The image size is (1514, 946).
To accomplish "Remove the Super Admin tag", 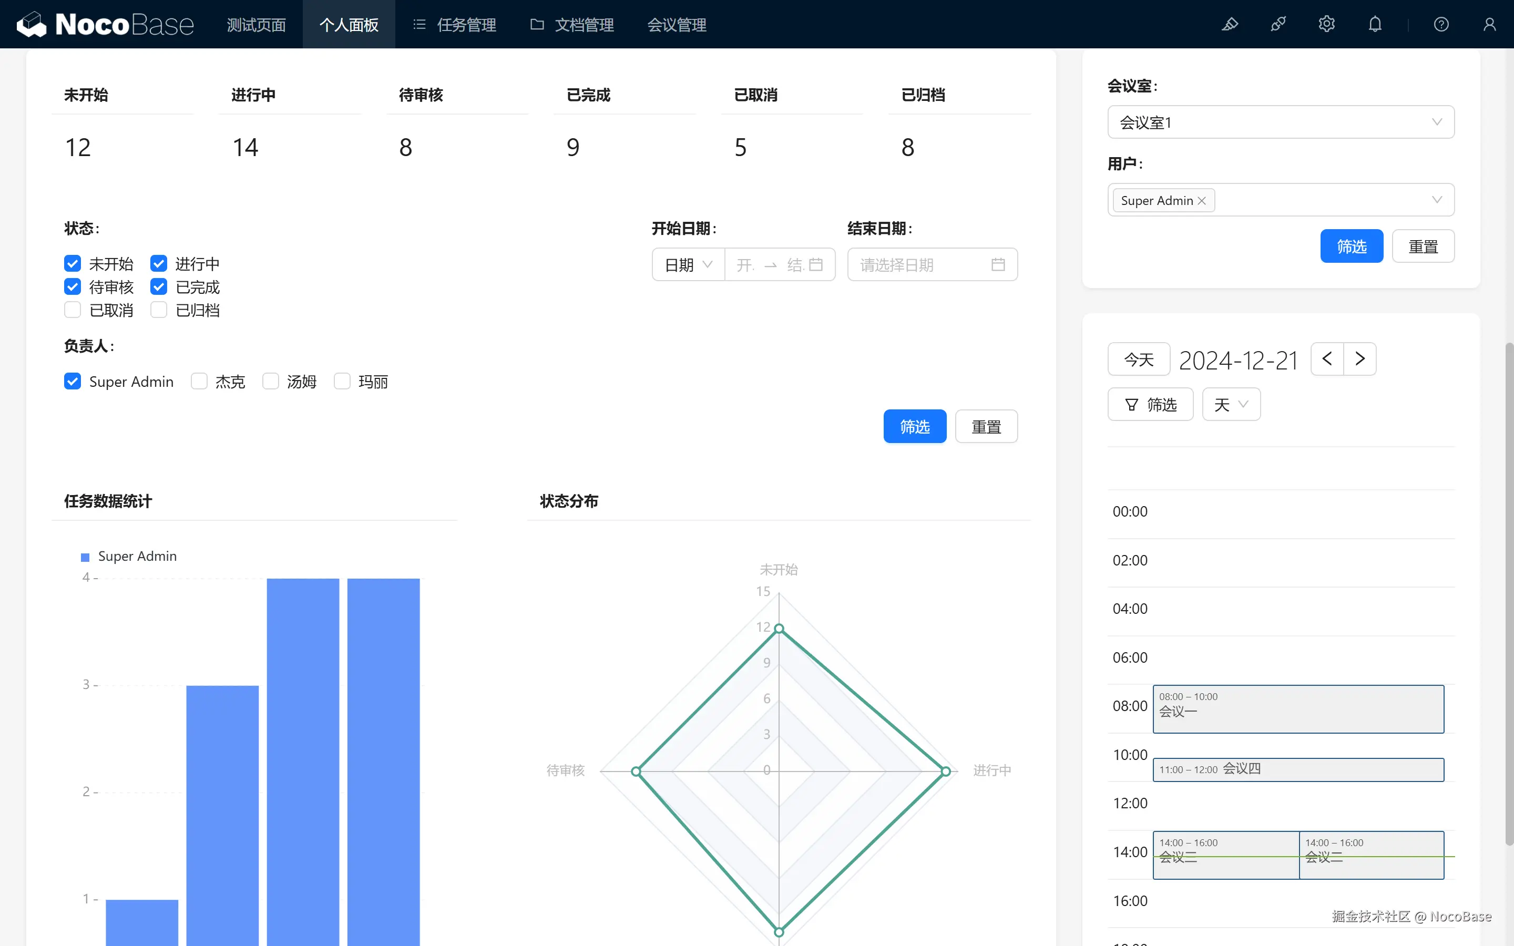I will tap(1202, 201).
